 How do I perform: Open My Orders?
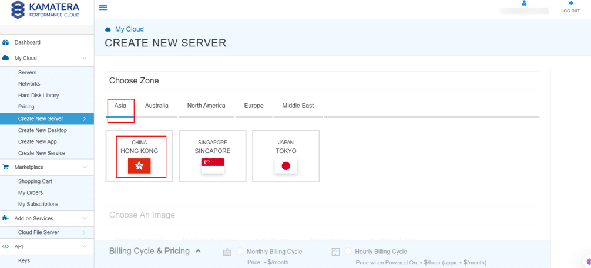click(31, 192)
